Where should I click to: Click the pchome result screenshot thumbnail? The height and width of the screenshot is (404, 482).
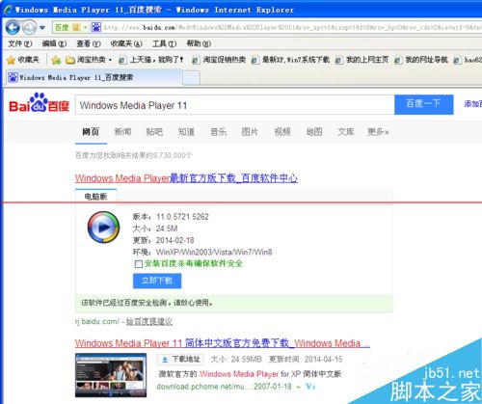111,375
